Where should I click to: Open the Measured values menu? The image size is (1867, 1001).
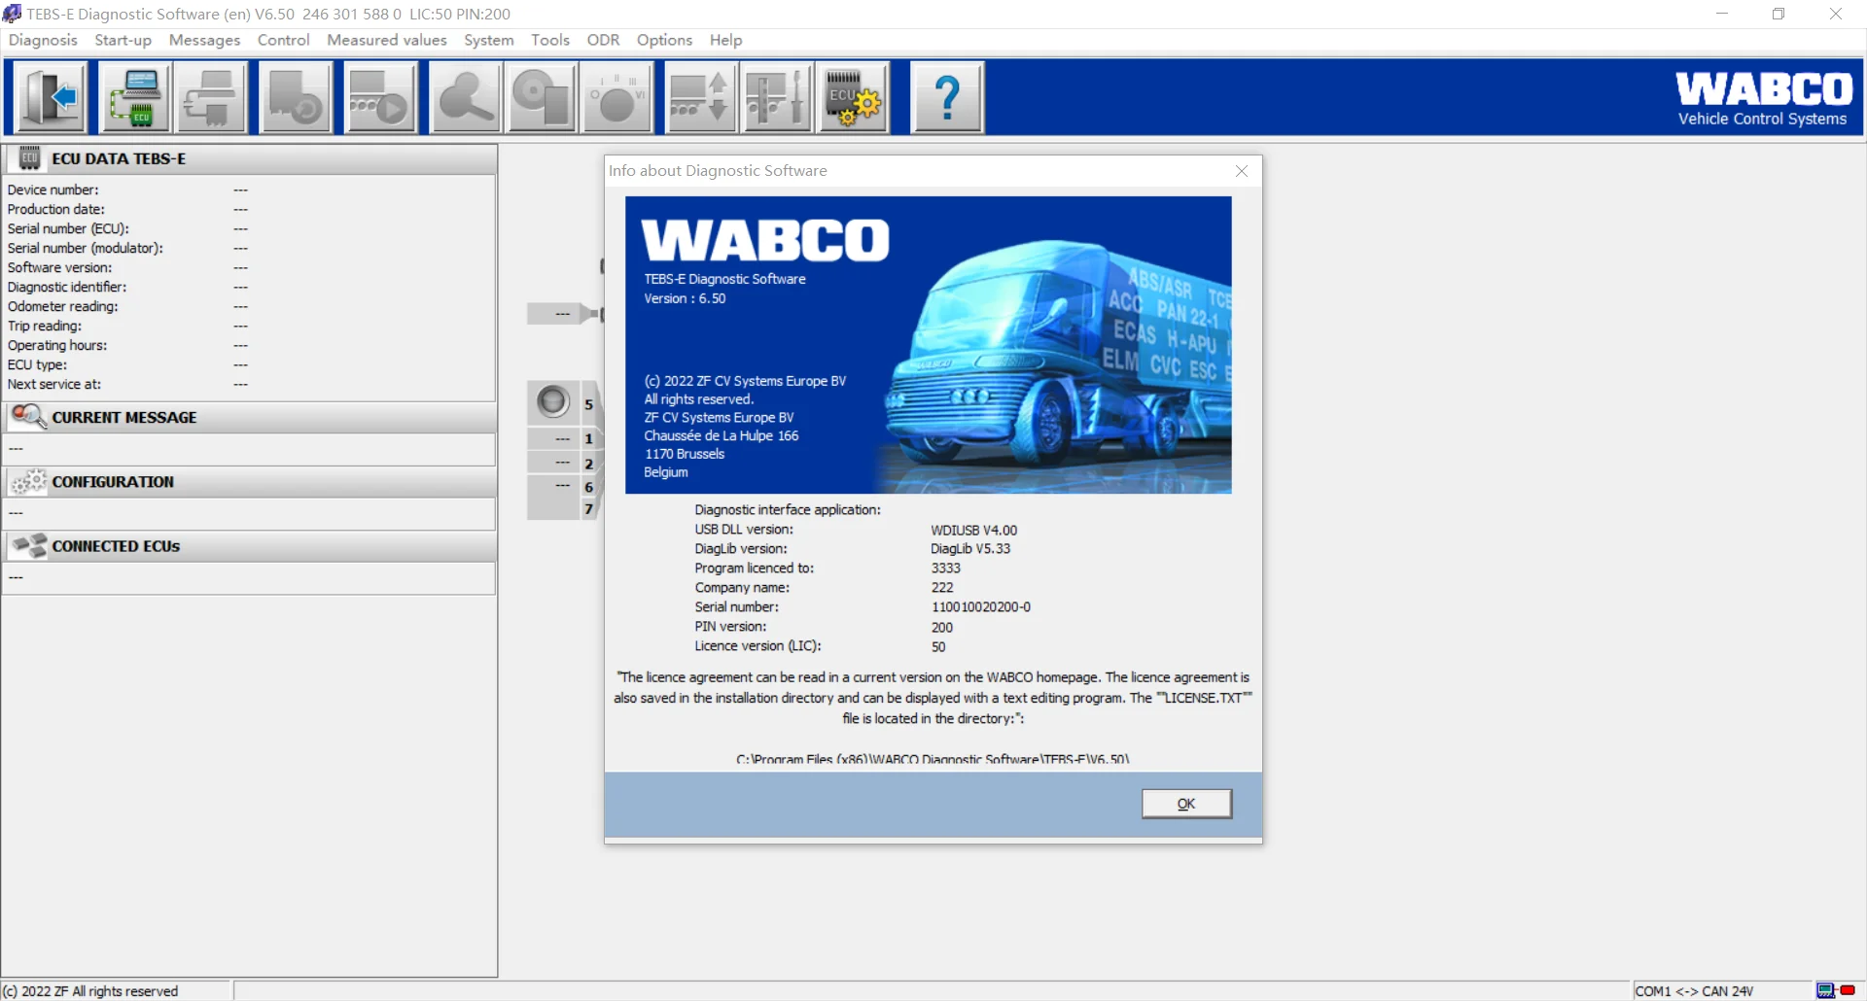pyautogui.click(x=386, y=40)
